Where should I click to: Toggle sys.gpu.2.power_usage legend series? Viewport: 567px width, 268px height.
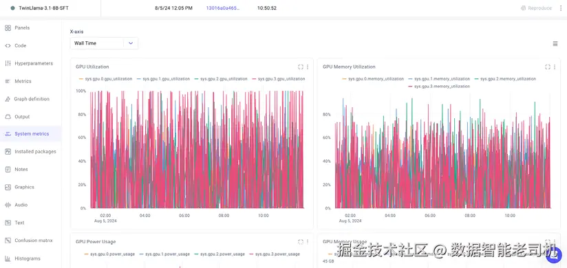(x=219, y=254)
